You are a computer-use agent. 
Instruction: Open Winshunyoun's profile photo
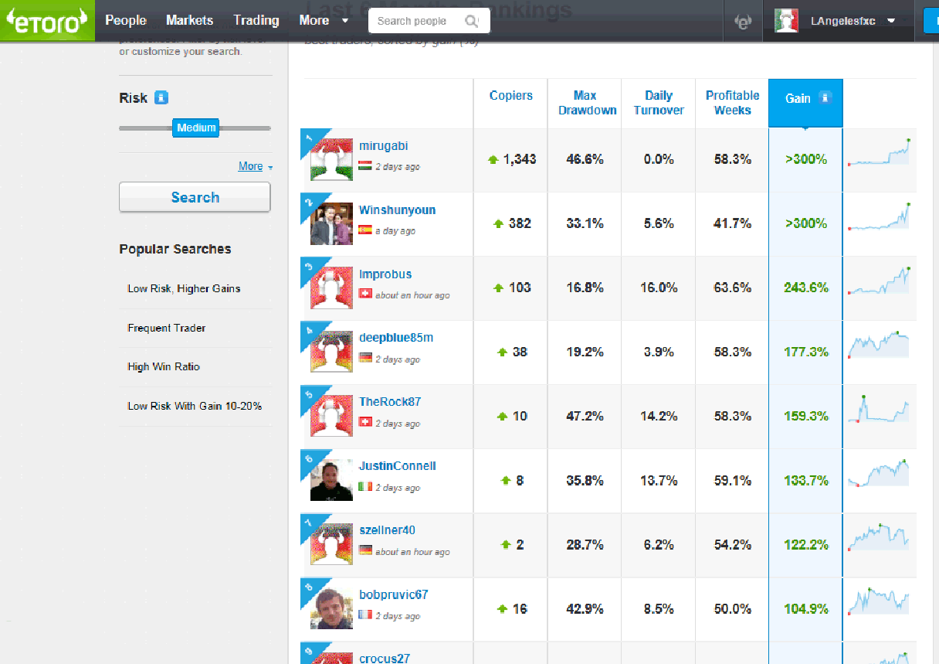(x=331, y=223)
